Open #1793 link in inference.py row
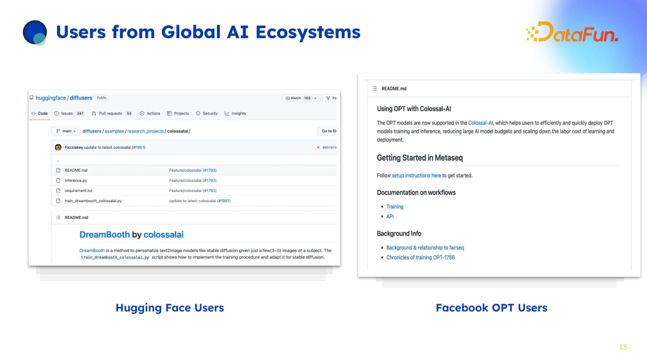The image size is (647, 363). tap(210, 181)
